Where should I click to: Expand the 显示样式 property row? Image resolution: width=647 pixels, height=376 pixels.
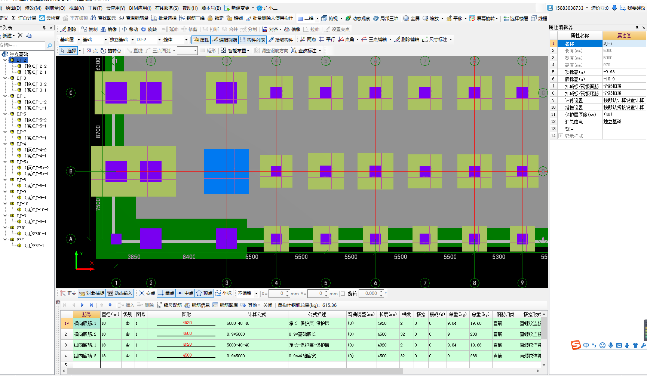point(561,136)
